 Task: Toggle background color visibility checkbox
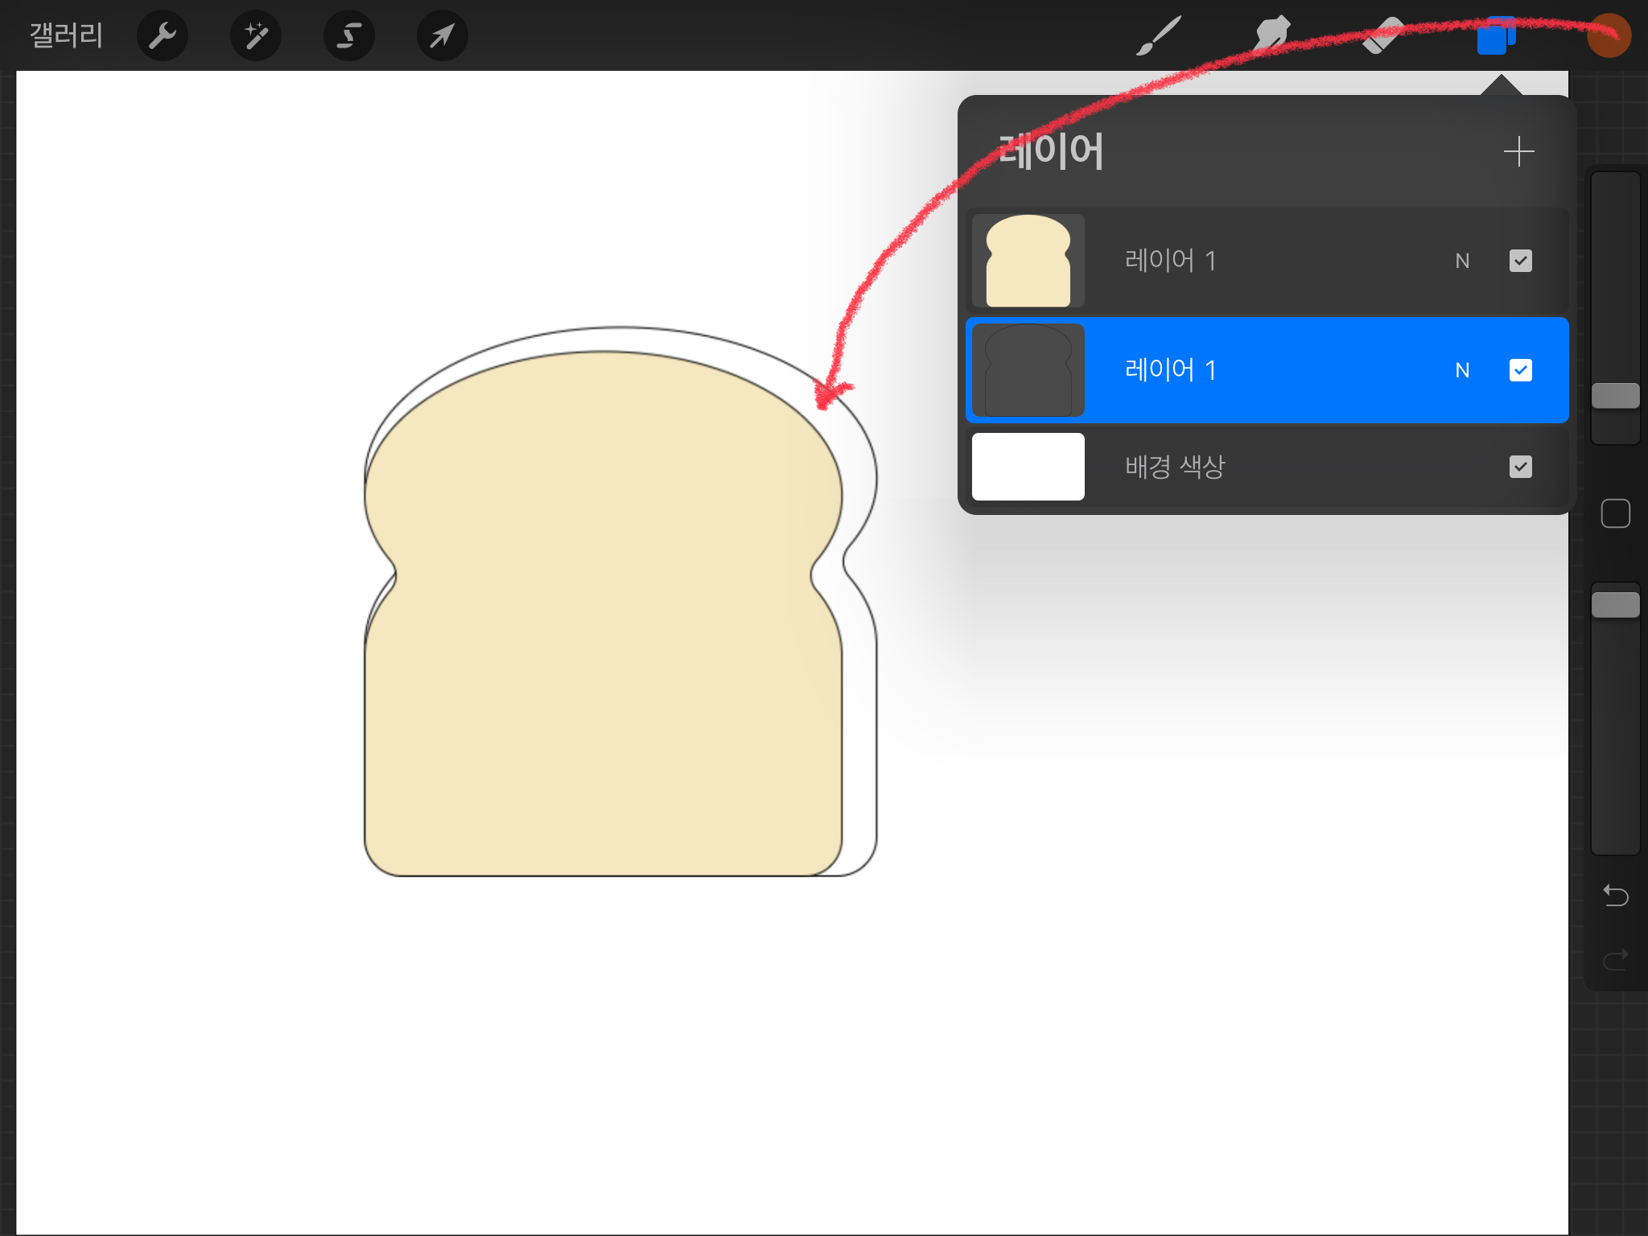[1520, 467]
